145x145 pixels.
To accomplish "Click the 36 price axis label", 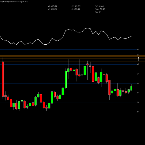I will pyautogui.click(x=138, y=84).
